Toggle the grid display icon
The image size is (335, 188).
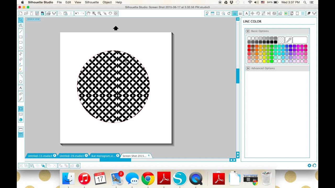point(303,13)
